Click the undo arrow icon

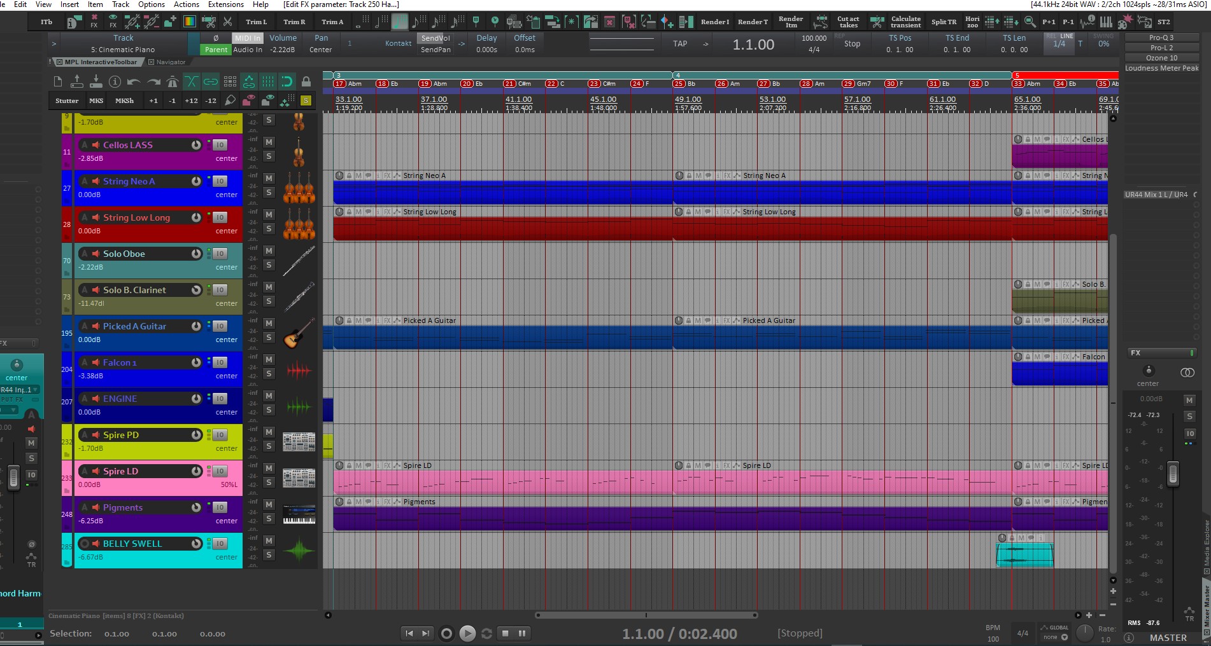(134, 81)
